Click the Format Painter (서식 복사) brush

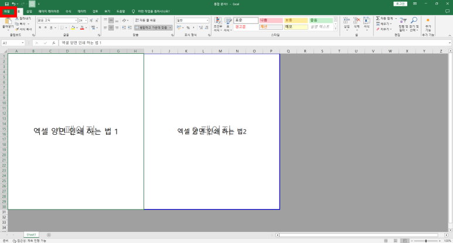click(x=23, y=29)
